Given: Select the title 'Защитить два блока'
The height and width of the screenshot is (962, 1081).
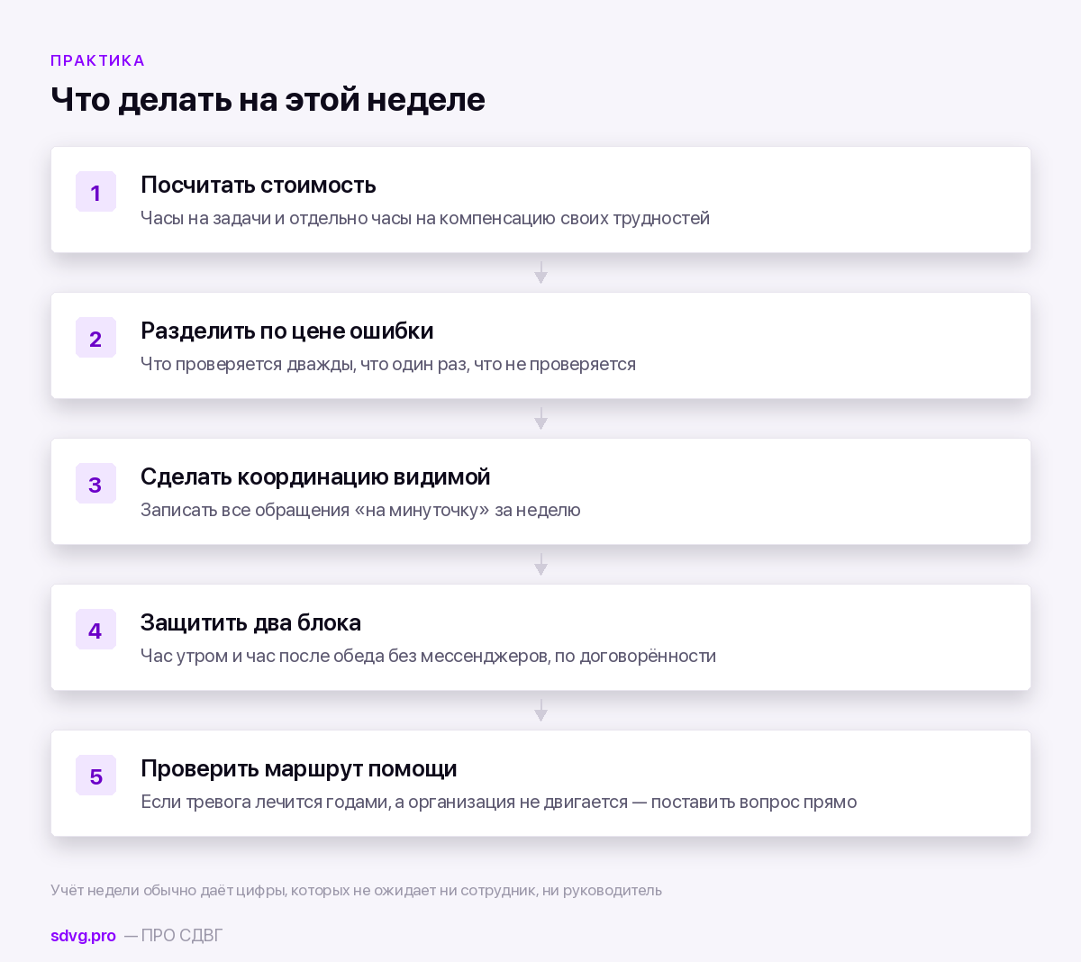Looking at the screenshot, I should click(250, 622).
